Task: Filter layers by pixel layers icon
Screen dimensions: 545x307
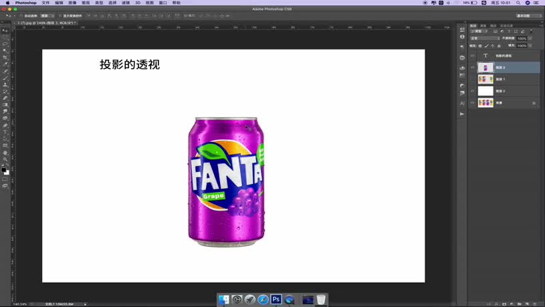Action: click(x=496, y=31)
